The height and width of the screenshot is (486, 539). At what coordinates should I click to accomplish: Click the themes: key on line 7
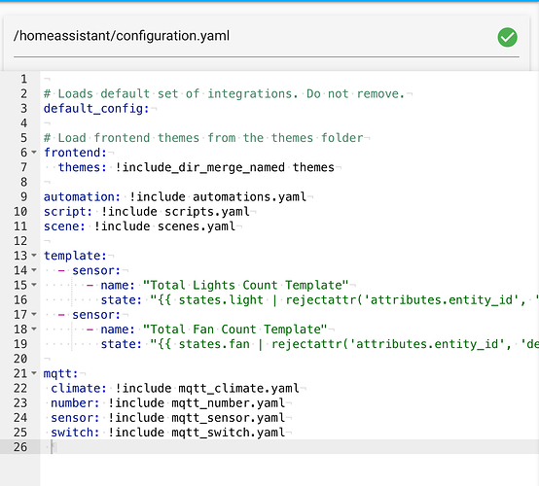[x=83, y=167]
